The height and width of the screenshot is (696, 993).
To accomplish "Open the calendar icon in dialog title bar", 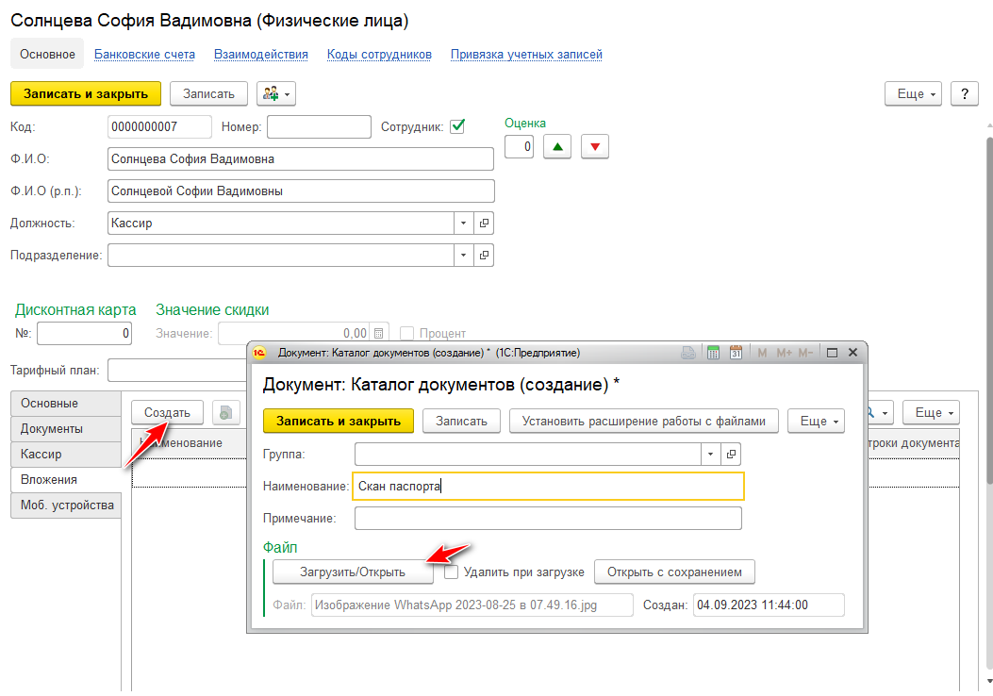I will [x=736, y=353].
